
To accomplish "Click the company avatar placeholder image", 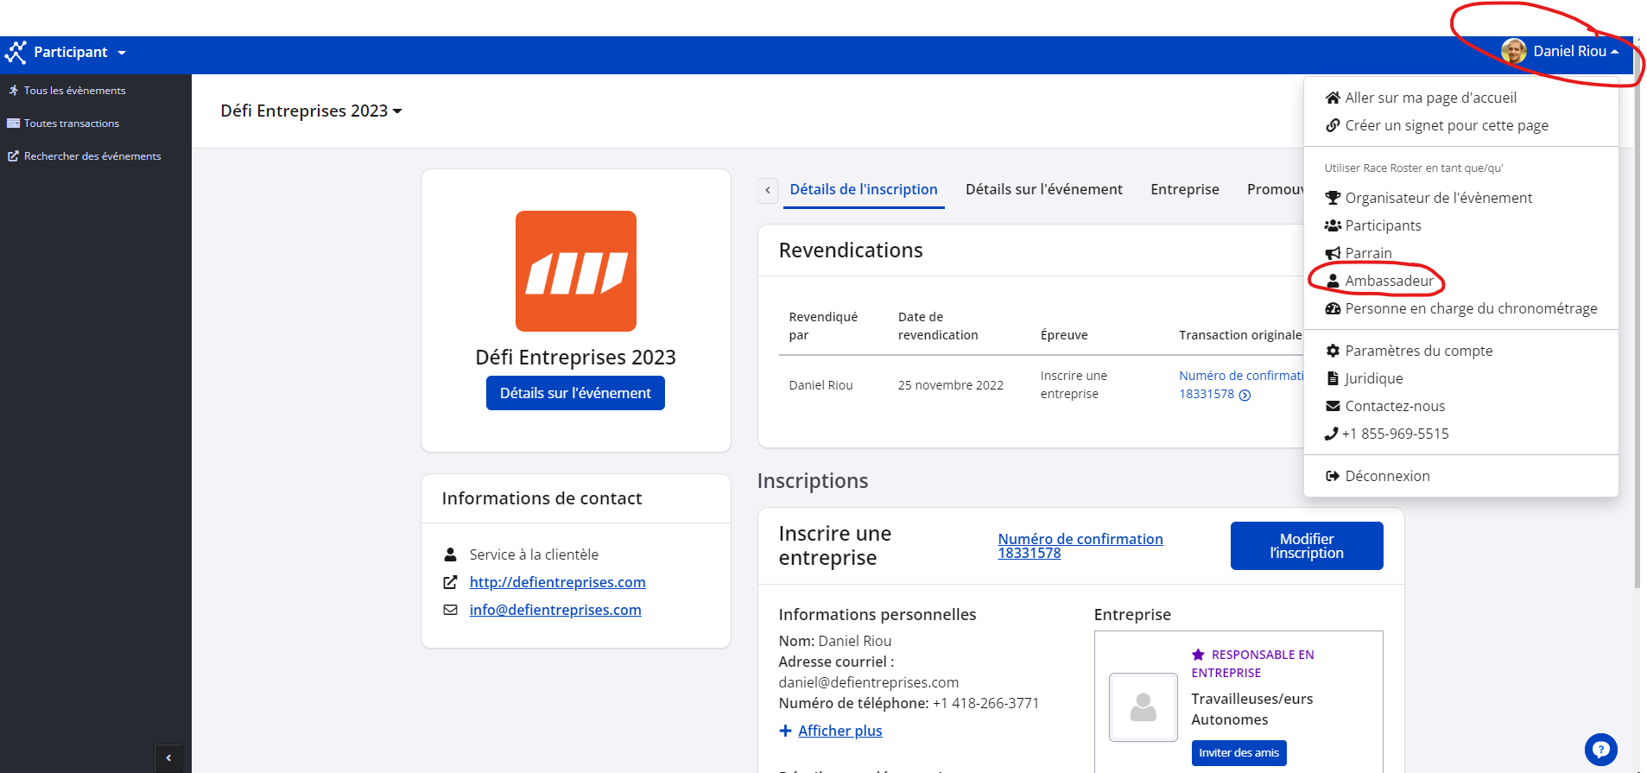I will (x=1143, y=707).
